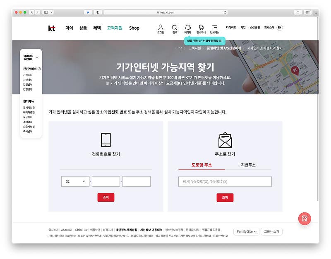Click the red floating store icon
The width and height of the screenshot is (331, 259).
pyautogui.click(x=305, y=219)
